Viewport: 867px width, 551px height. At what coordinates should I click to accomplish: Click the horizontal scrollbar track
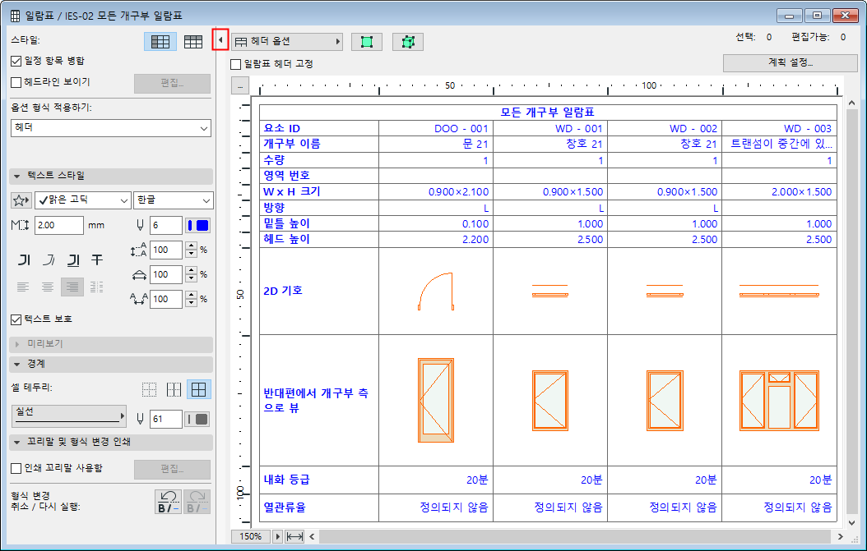(575, 537)
